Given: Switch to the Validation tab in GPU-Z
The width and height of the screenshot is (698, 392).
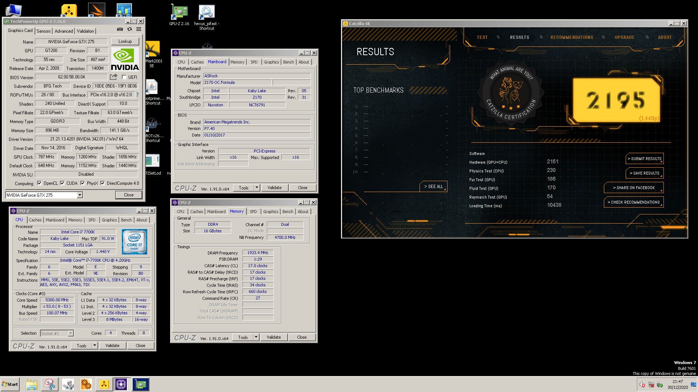Looking at the screenshot, I should (85, 31).
